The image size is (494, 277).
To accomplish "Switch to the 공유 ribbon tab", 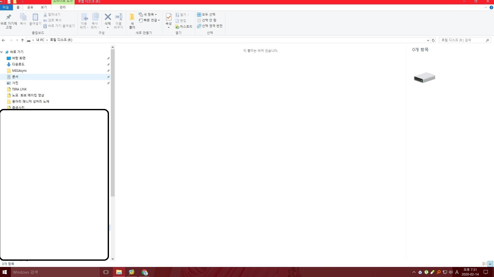I will coord(30,7).
